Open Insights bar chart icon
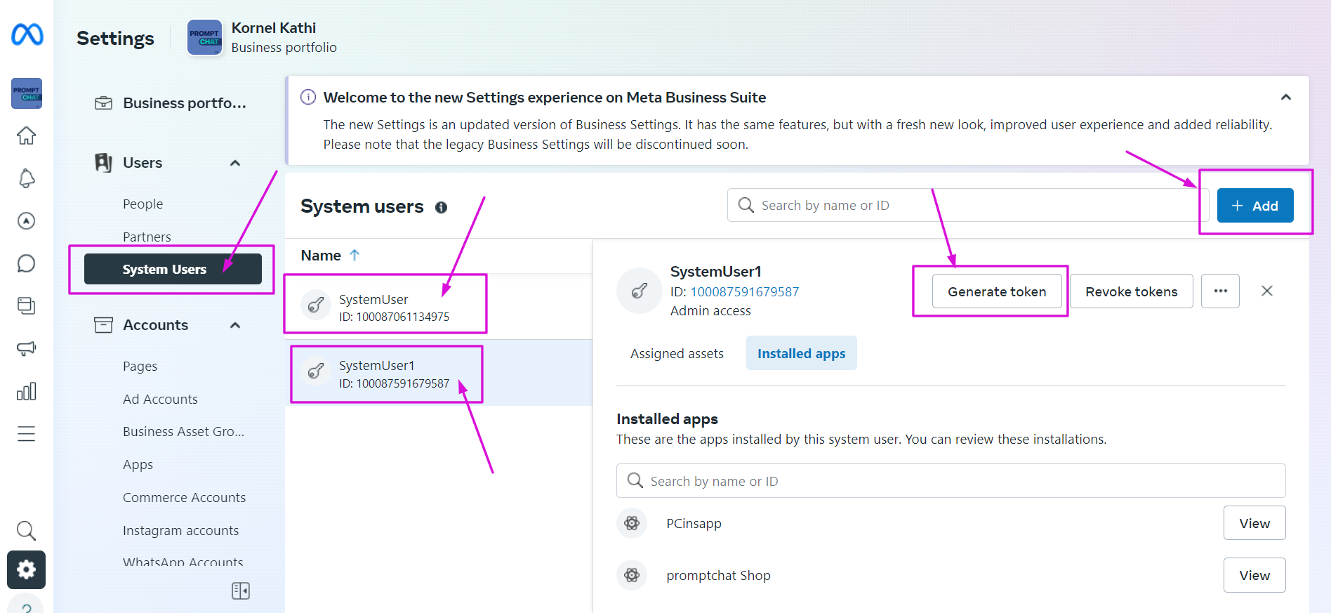1331x613 pixels. [26, 391]
